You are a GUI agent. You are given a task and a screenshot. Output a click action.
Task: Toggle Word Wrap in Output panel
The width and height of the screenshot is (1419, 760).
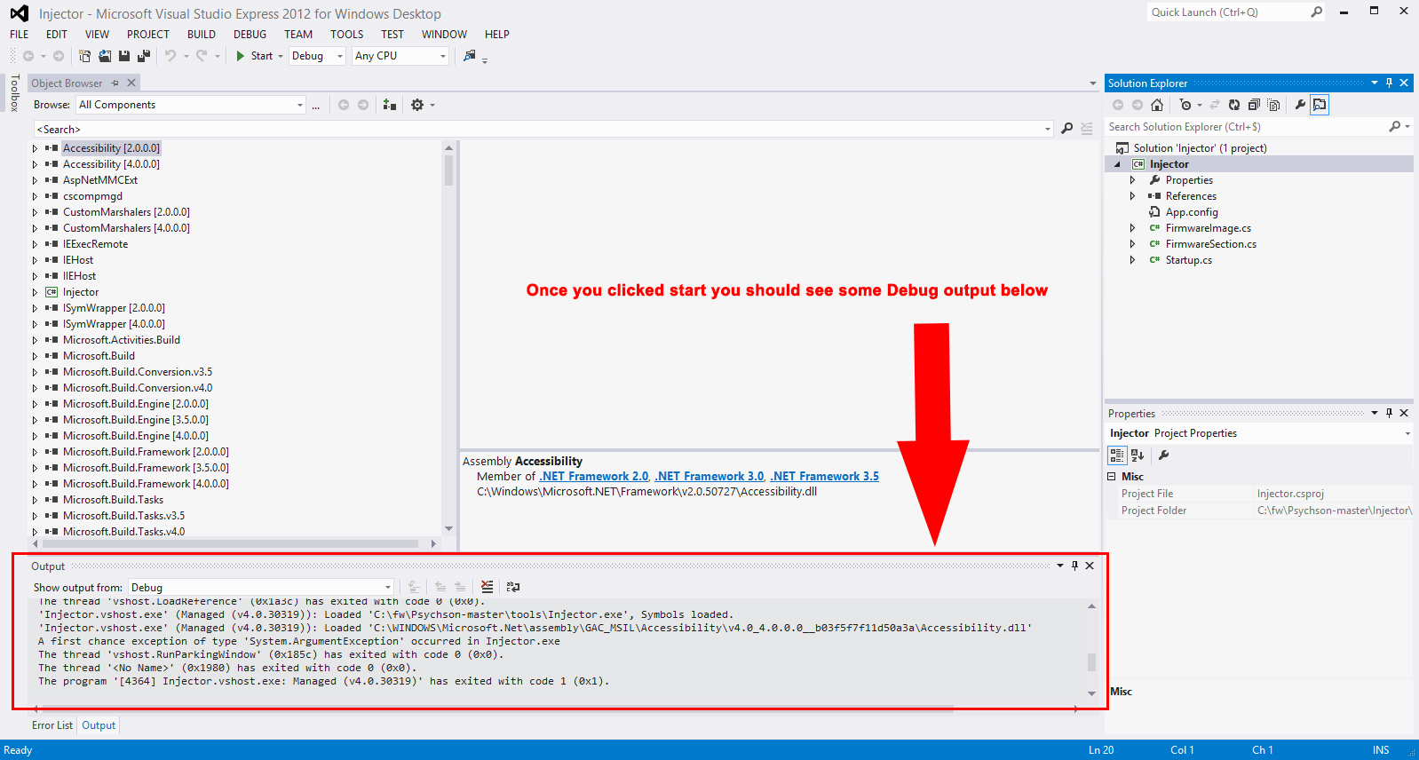coord(513,587)
